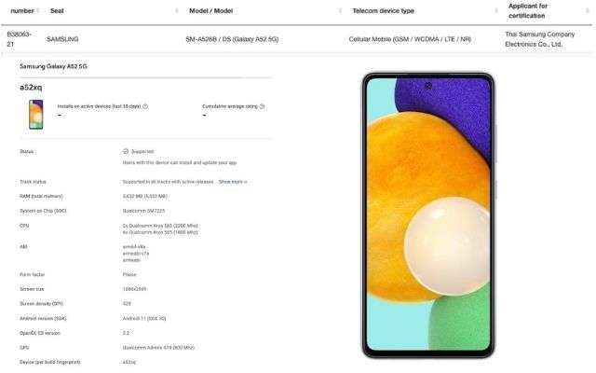Click the help icon beside Installs on active devices

[145, 106]
